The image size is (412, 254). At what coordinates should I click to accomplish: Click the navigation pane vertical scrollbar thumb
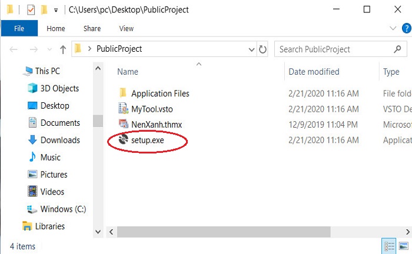98,121
